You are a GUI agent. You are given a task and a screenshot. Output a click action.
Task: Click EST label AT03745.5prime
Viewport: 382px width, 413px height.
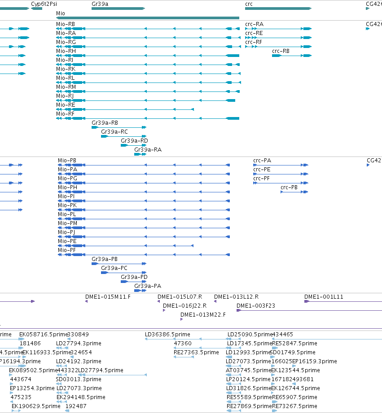(248, 370)
